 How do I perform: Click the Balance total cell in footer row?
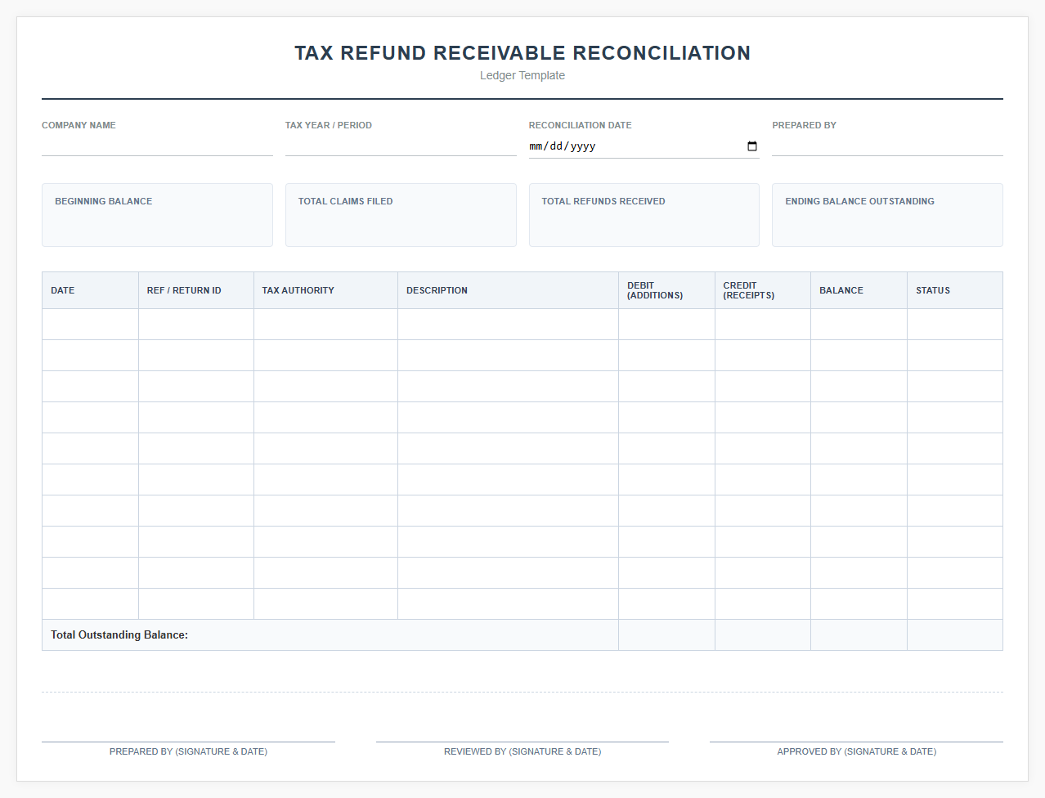coord(859,635)
